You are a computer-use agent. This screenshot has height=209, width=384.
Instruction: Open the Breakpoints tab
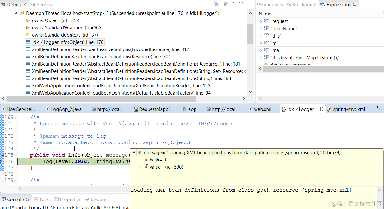[302, 5]
